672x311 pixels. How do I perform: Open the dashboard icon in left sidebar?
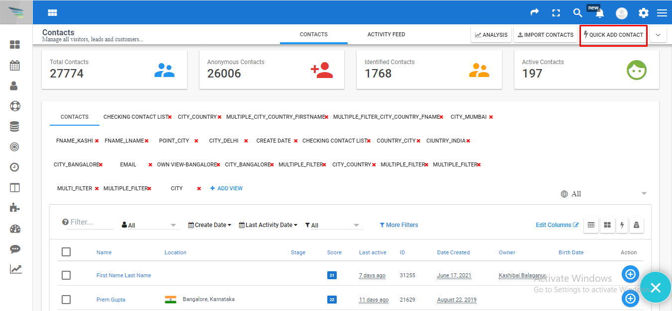pos(15,45)
